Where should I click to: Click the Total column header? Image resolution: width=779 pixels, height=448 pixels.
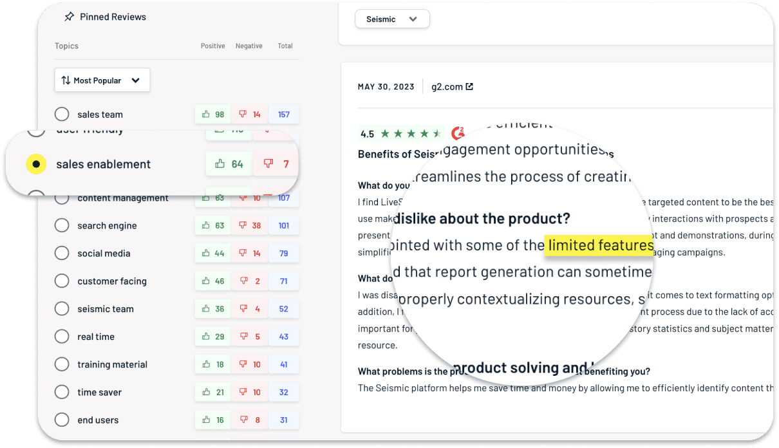[x=285, y=46]
